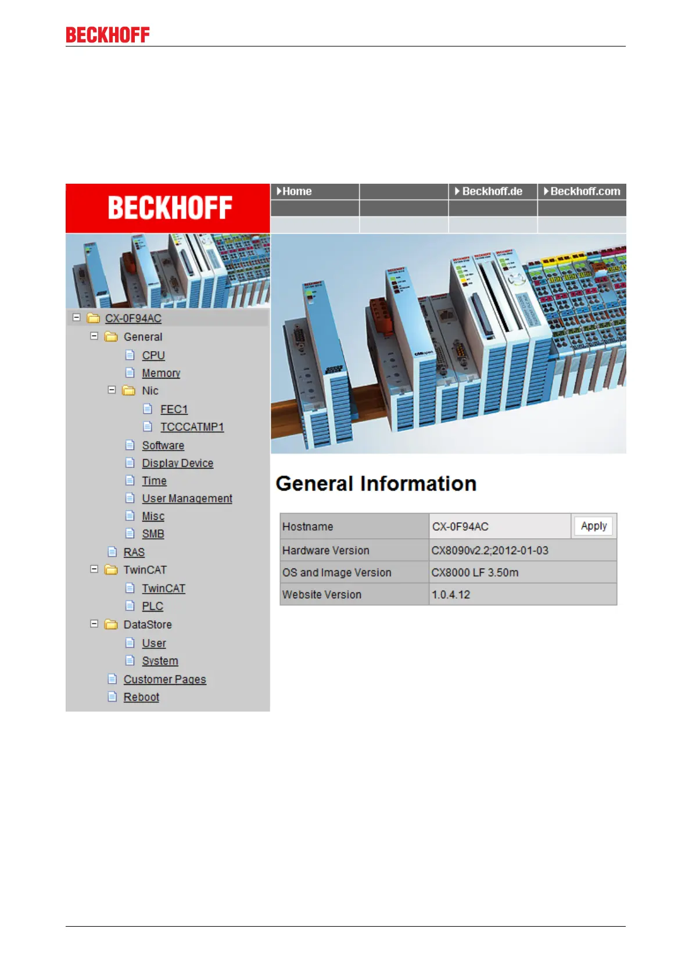Screen dimensions: 692x979
Task: Collapse the General tree folder
Action: (94, 336)
